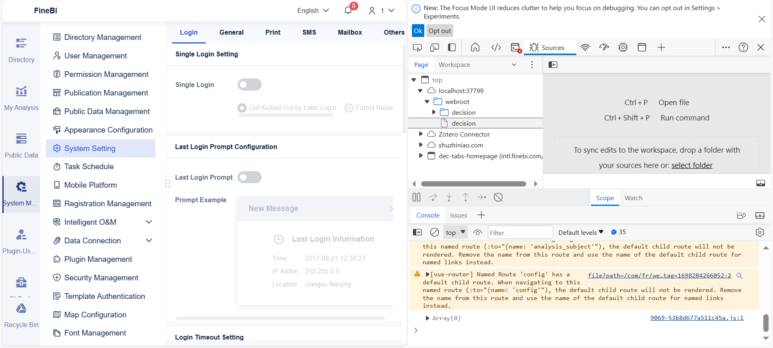Toggle the console sidebar button
Screen dimensions: 773x348
click(417, 232)
